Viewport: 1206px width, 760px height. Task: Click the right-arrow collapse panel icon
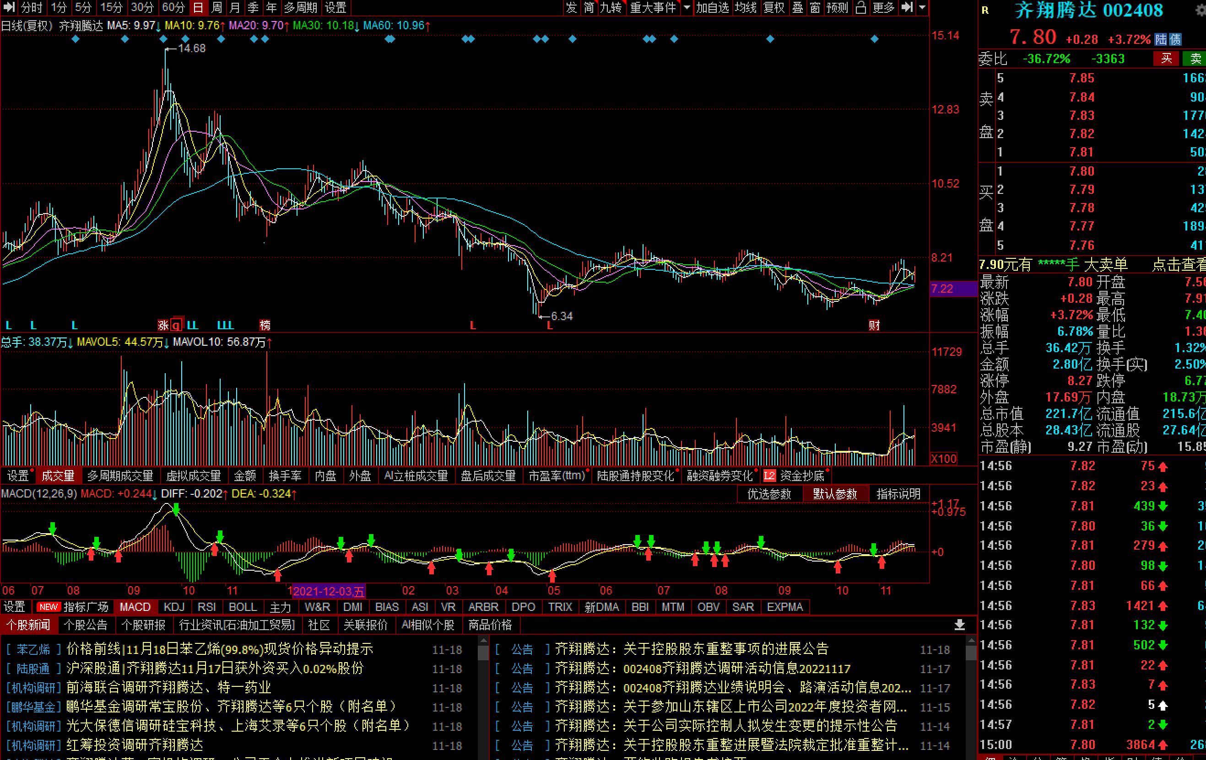[x=907, y=7]
